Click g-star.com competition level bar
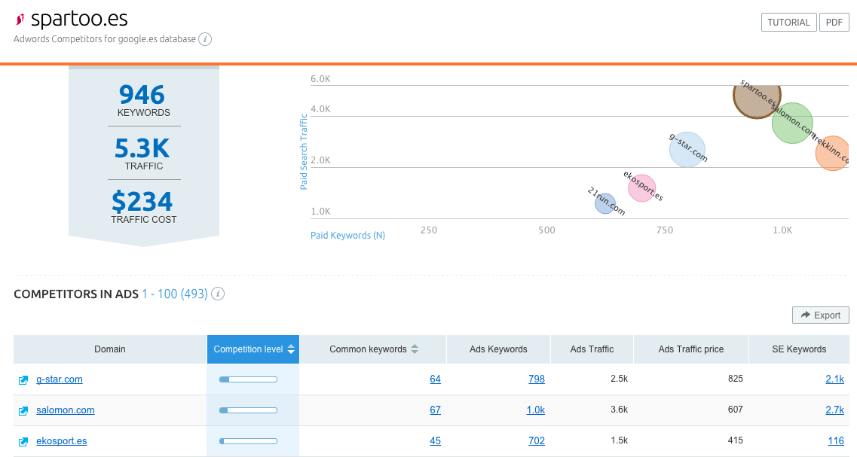This screenshot has width=857, height=457. (x=248, y=379)
